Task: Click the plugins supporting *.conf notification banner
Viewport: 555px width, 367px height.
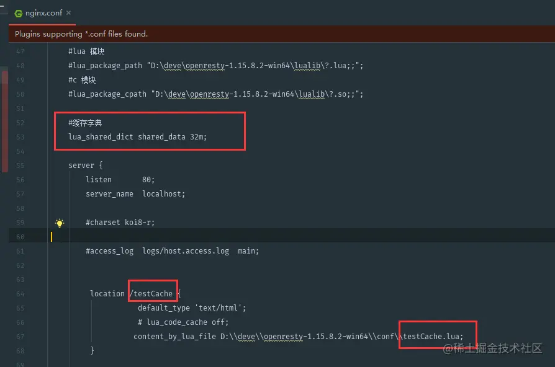Action: point(282,34)
